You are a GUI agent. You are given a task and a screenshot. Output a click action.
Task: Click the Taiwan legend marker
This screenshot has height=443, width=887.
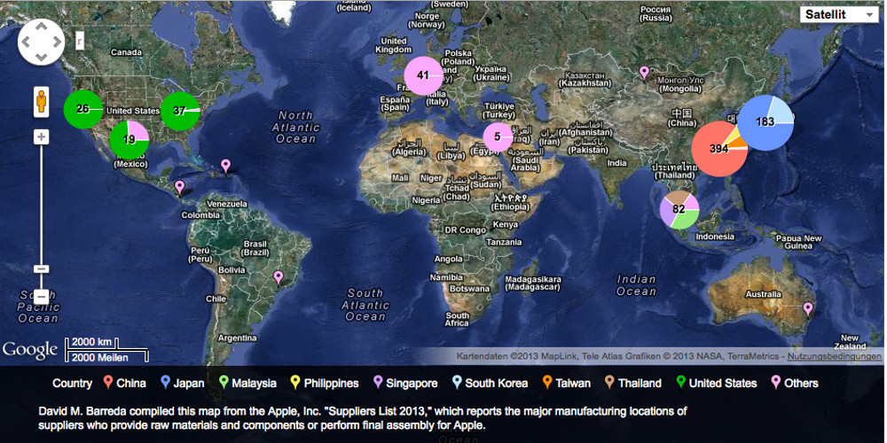tap(547, 383)
